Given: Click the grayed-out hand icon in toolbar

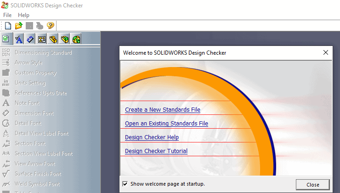Looking at the screenshot, I should (x=40, y=26).
